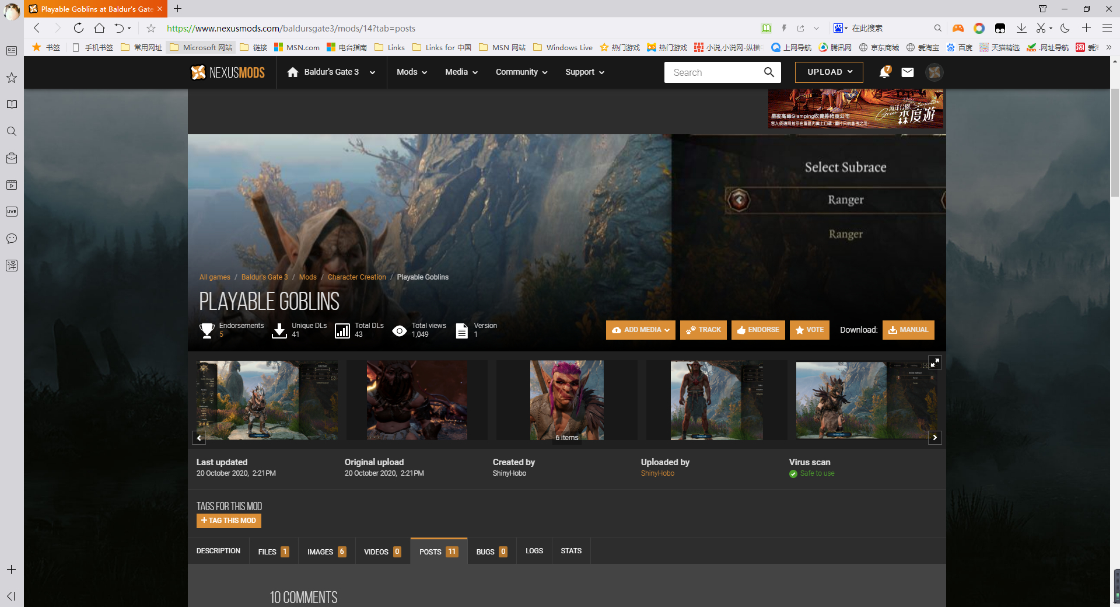1120x607 pixels.
Task: Open the scissors screenshot tool
Action: click(x=1041, y=28)
